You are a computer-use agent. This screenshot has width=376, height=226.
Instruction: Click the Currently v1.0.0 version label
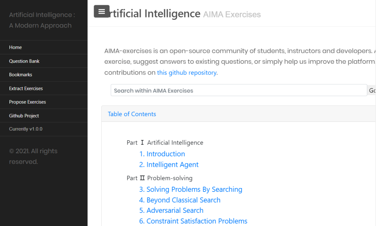click(x=26, y=129)
